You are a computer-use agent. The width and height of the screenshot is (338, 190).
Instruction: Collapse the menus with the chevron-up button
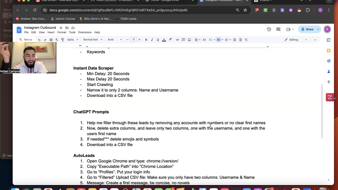pyautogui.click(x=315, y=40)
